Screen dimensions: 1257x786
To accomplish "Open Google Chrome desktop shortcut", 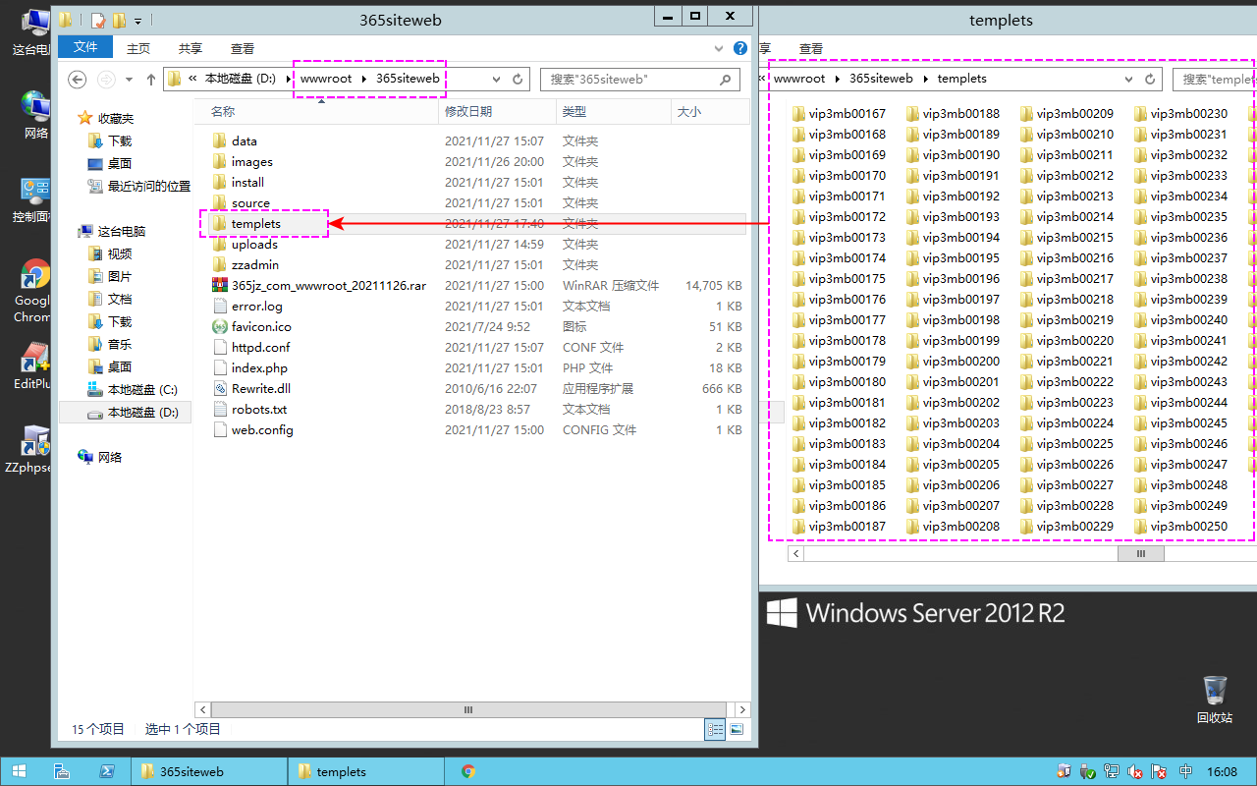I will click(35, 291).
